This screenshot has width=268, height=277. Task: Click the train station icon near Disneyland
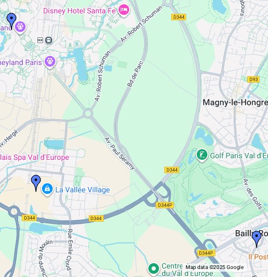(x=49, y=40)
